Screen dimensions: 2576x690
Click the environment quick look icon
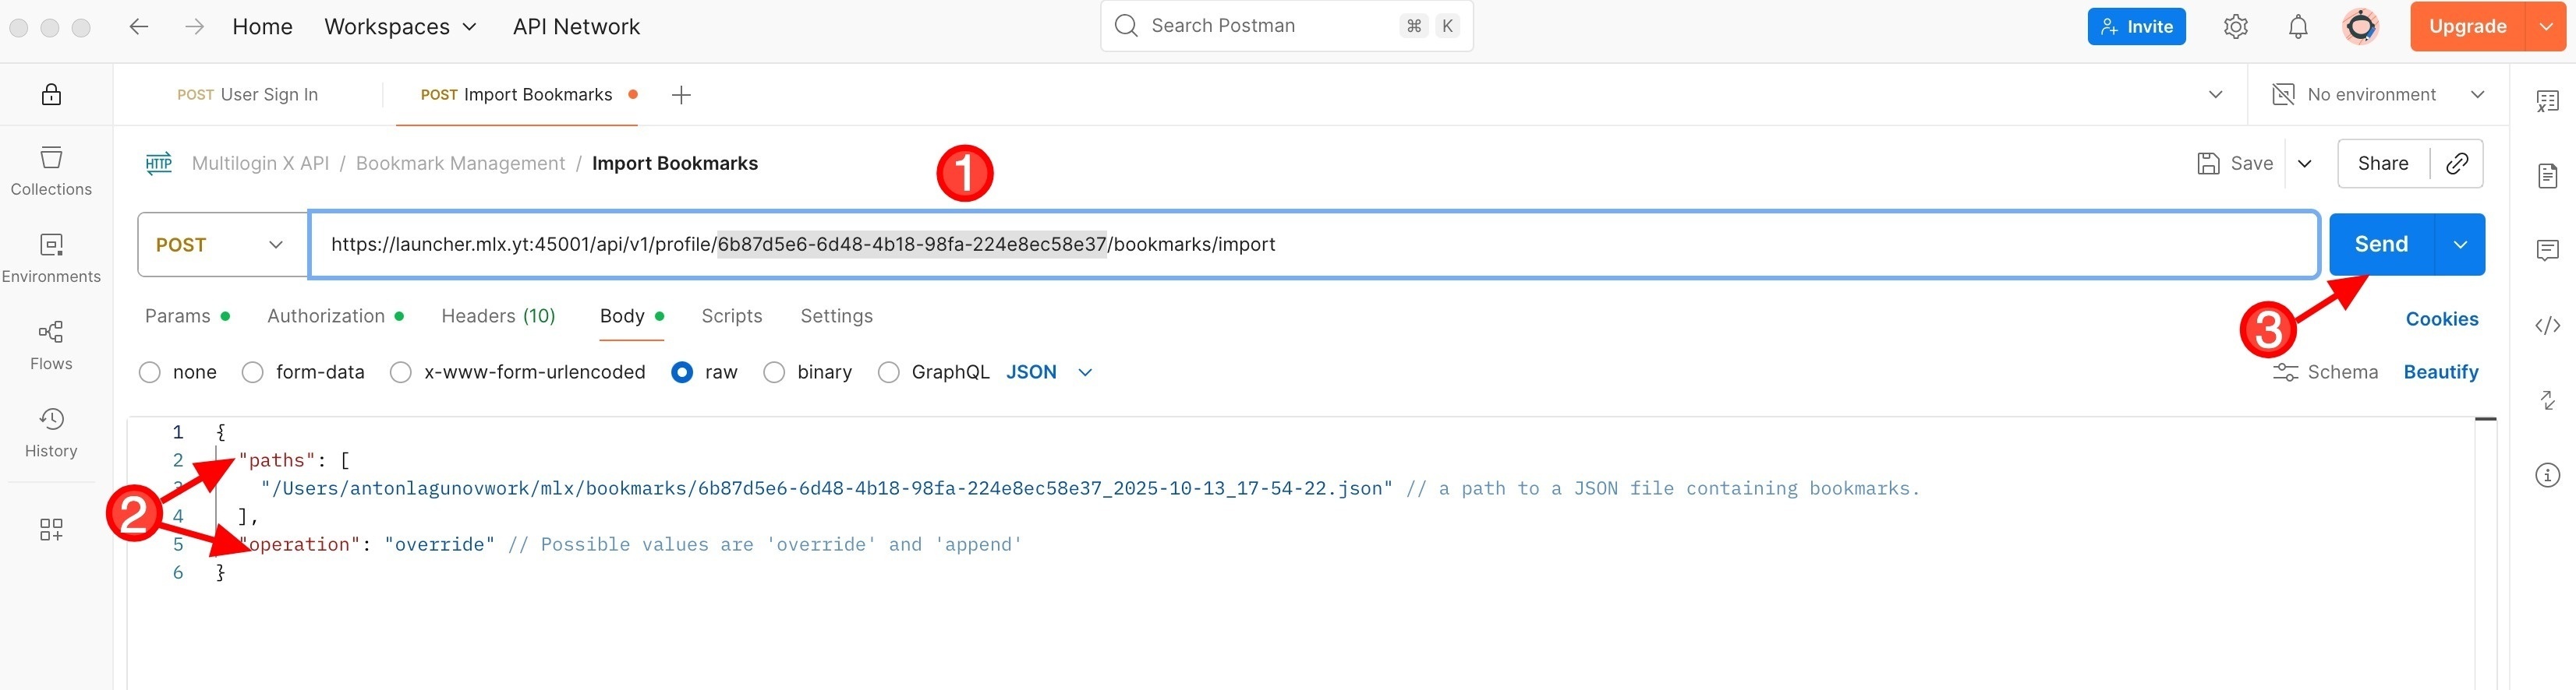pyautogui.click(x=2284, y=95)
